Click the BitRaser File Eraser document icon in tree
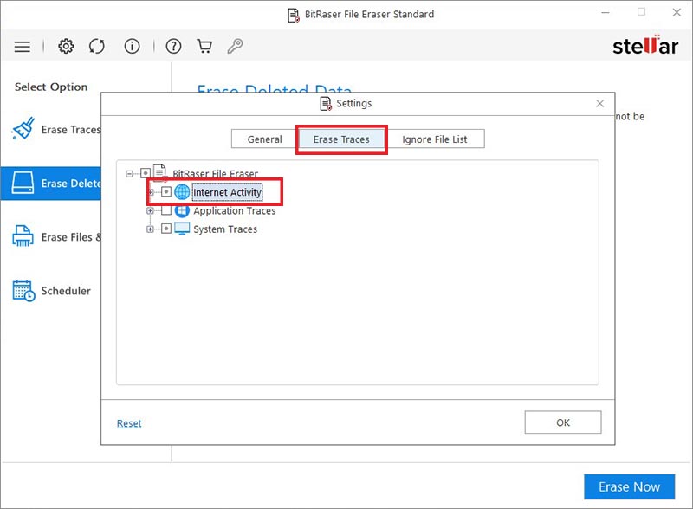The width and height of the screenshot is (693, 509). (x=160, y=173)
